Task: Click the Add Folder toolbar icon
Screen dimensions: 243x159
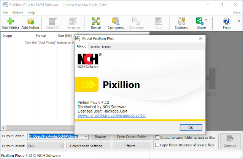Action: click(x=30, y=23)
